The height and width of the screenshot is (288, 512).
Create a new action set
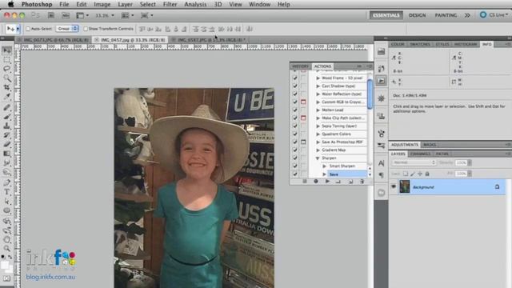(338, 182)
